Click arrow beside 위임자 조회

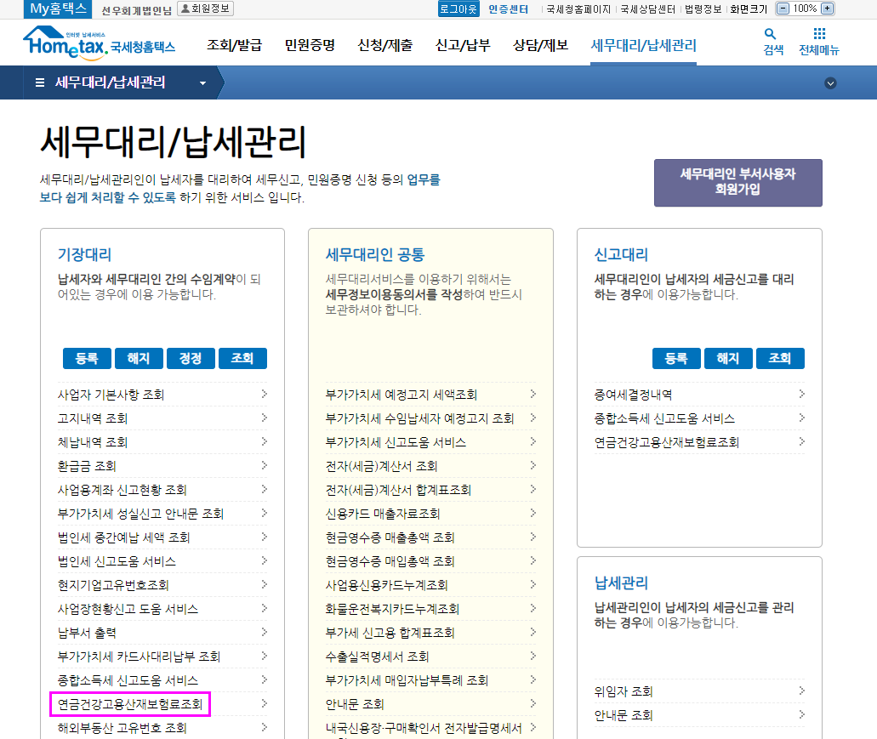click(801, 691)
